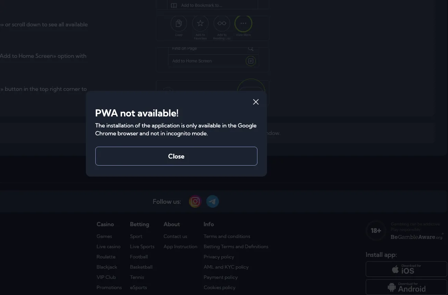The width and height of the screenshot is (448, 295).
Task: Open the Live casino footer link
Action: 109,247
